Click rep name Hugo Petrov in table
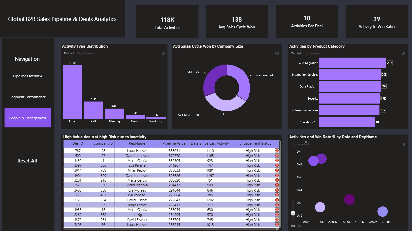Image resolution: width=412 pixels, height=231 pixels. [137, 205]
